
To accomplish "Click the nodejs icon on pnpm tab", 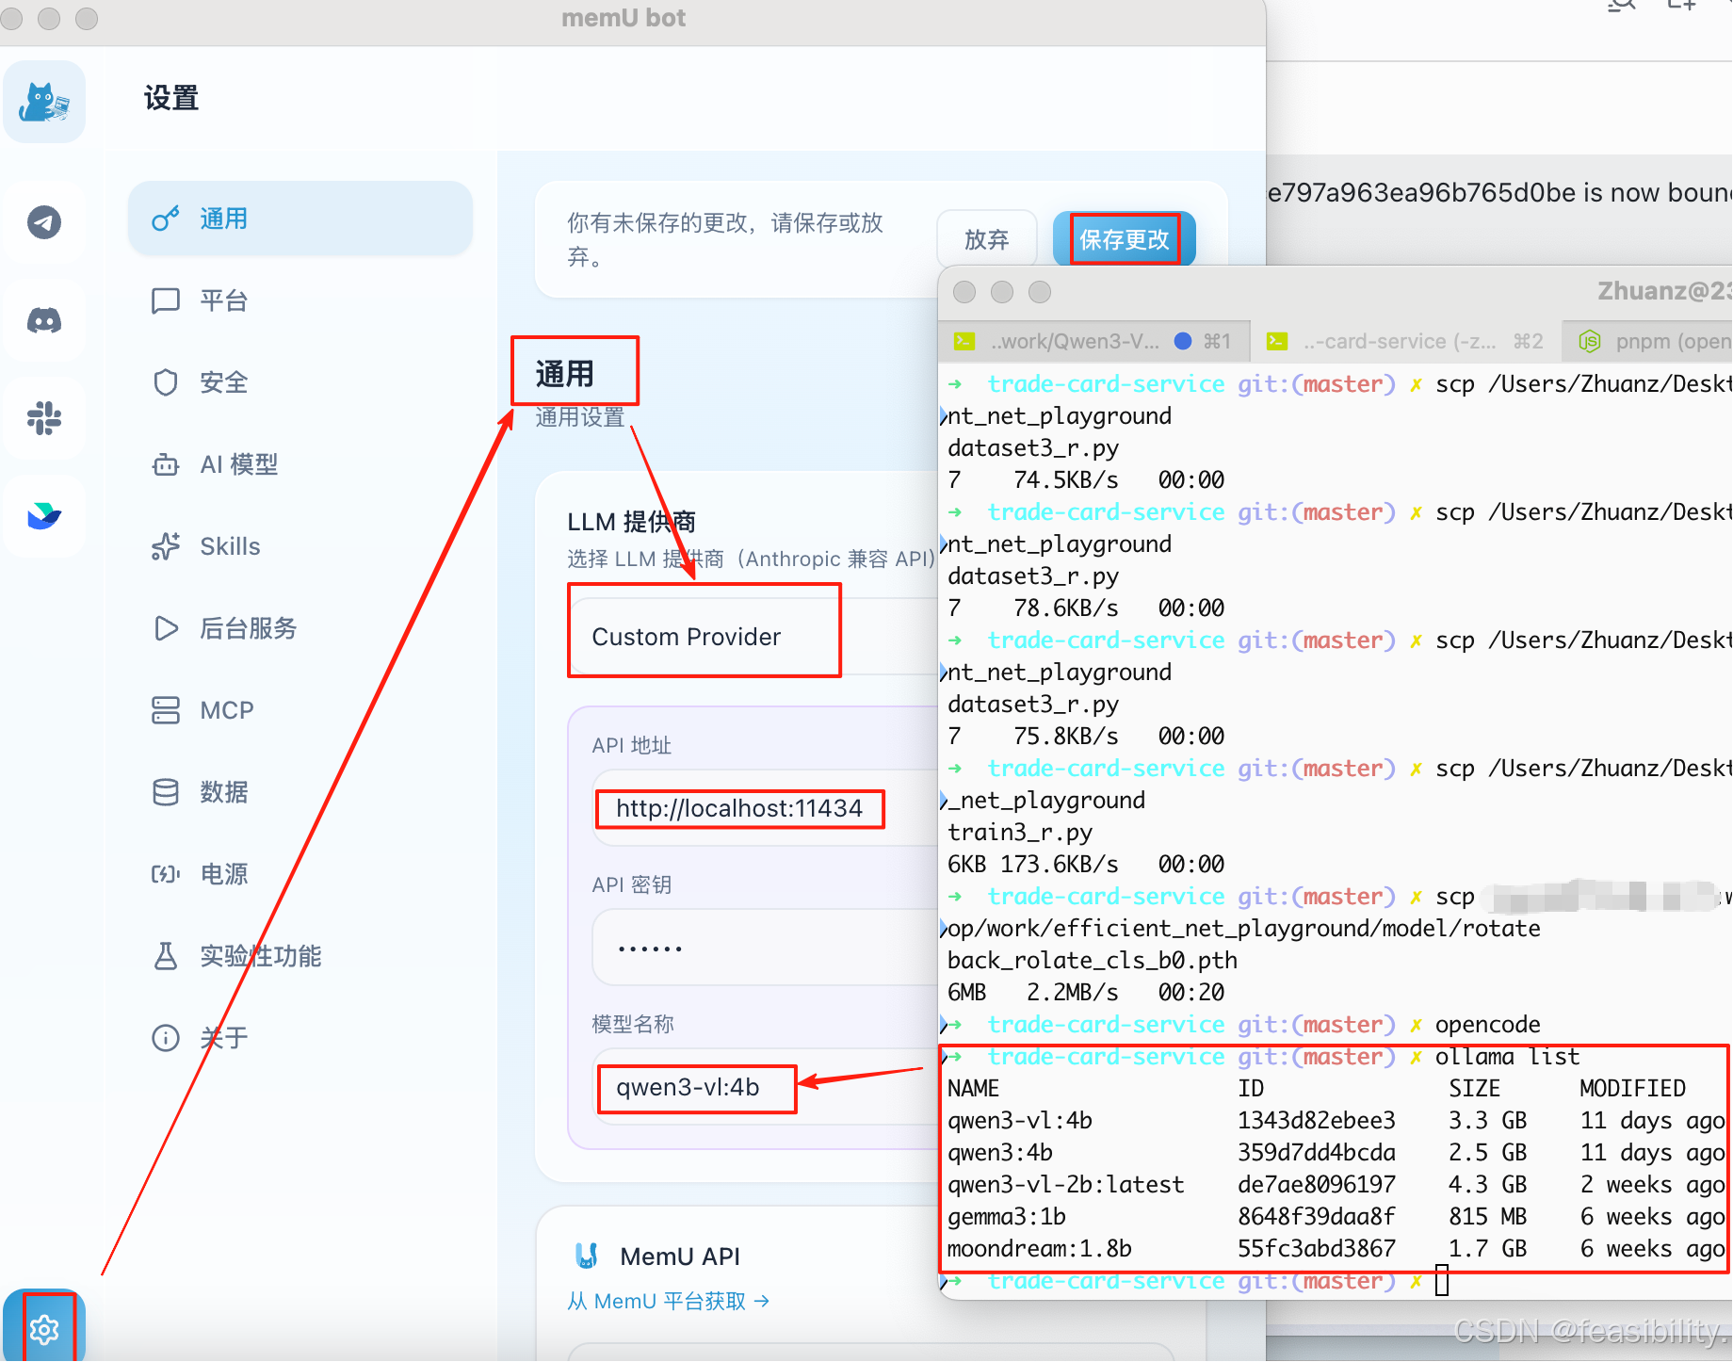I will click(1590, 341).
